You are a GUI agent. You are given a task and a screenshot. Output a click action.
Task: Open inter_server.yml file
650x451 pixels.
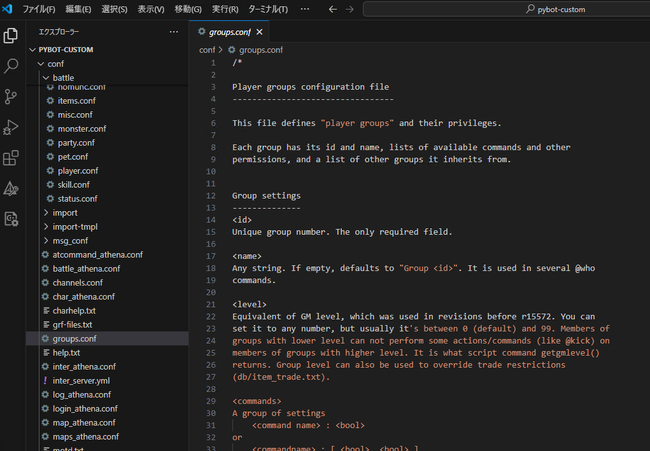coord(82,380)
